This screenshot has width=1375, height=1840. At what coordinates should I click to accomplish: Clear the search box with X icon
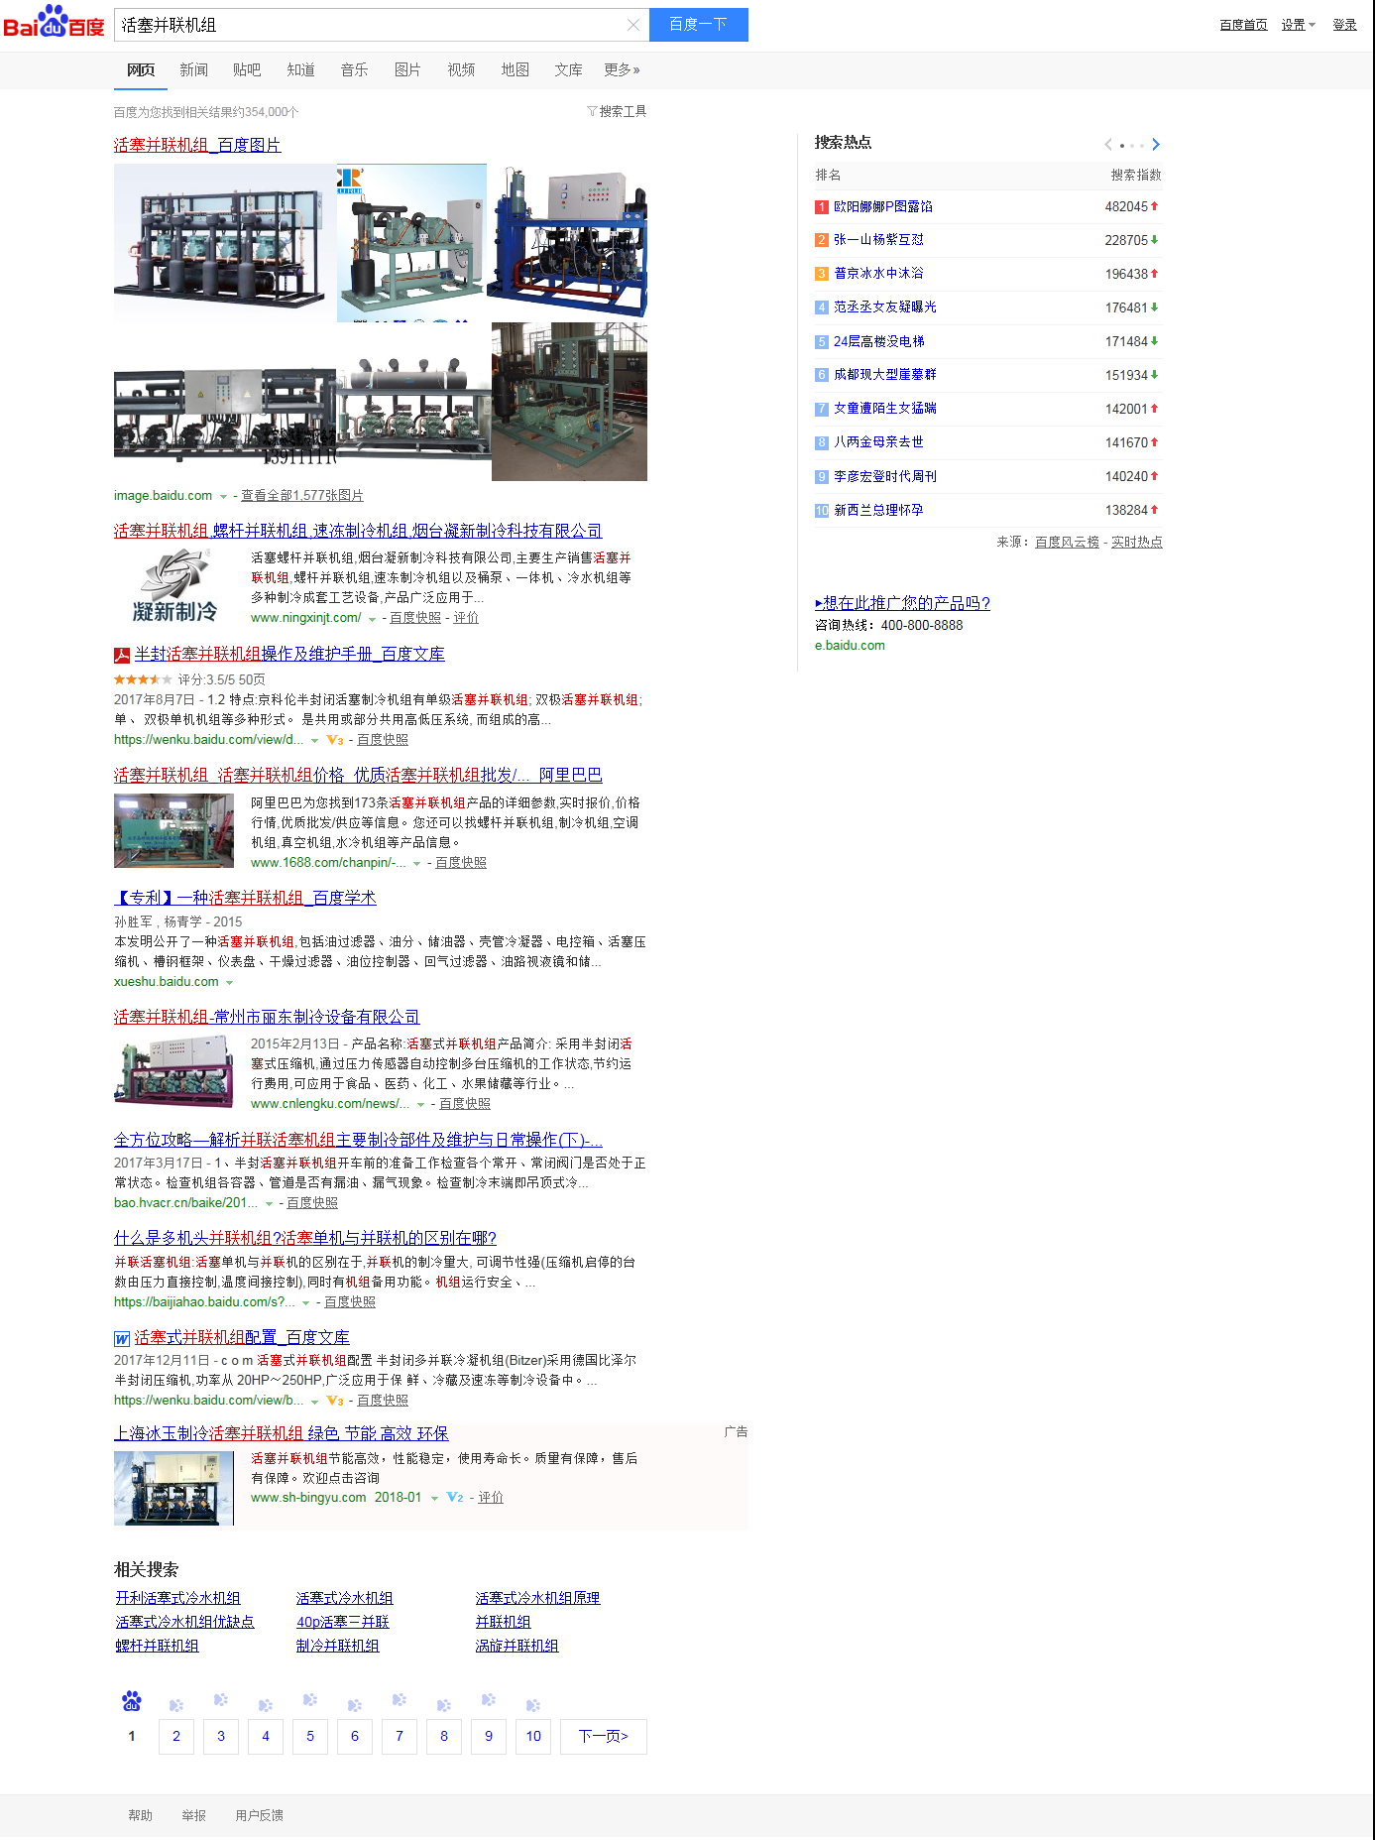coord(633,25)
